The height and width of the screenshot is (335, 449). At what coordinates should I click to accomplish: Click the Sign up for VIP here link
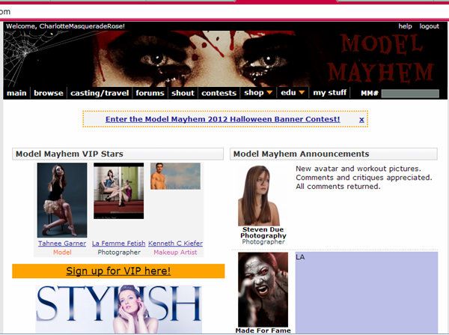118,271
